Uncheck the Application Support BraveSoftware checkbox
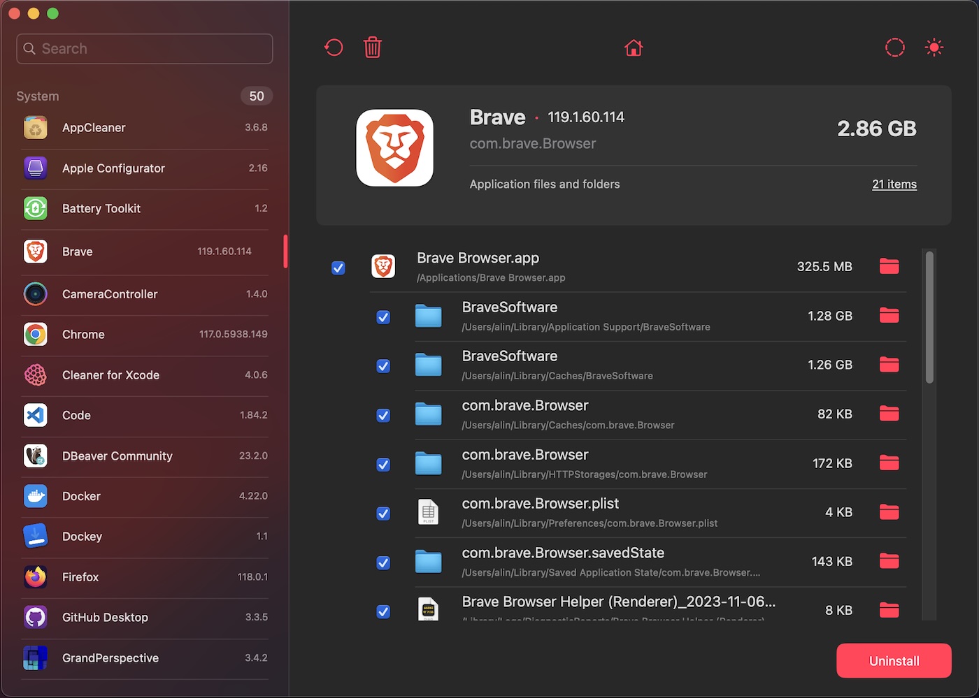The height and width of the screenshot is (698, 979). (x=383, y=317)
